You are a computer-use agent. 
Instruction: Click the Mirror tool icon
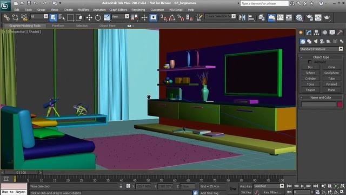(242, 17)
